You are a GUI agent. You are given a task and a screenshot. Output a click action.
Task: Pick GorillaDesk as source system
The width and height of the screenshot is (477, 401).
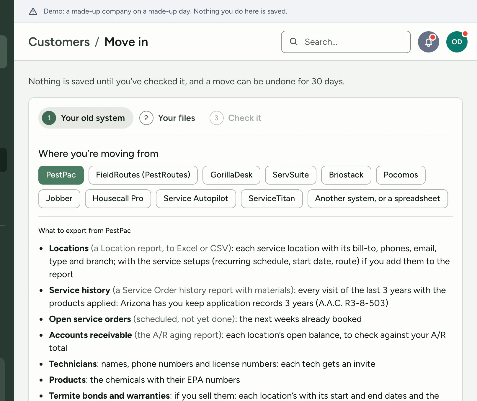coord(231,175)
